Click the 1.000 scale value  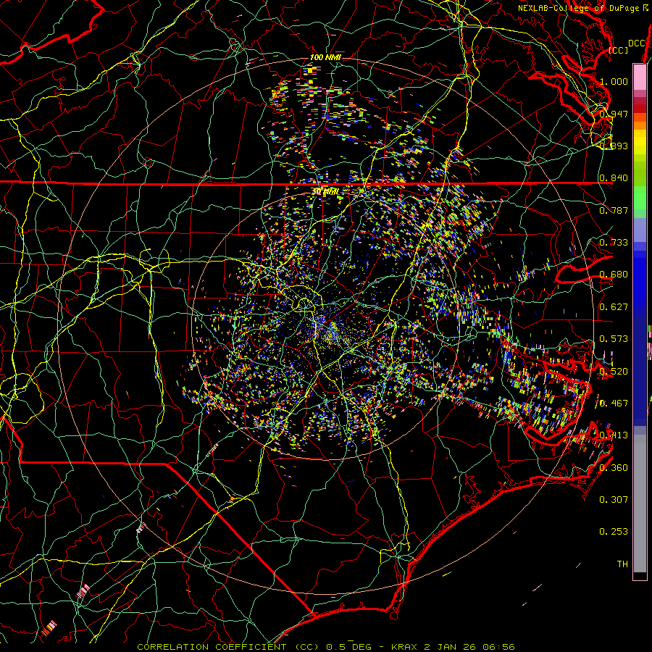click(614, 81)
